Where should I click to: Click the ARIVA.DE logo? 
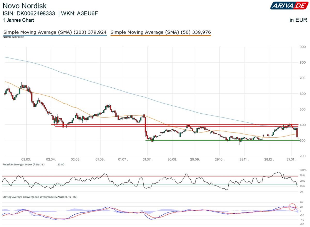(x=289, y=5)
